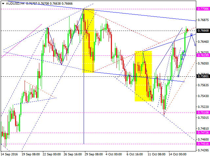Click the 0.75430 price scale value
This screenshot has width=210, height=158.
tap(203, 96)
